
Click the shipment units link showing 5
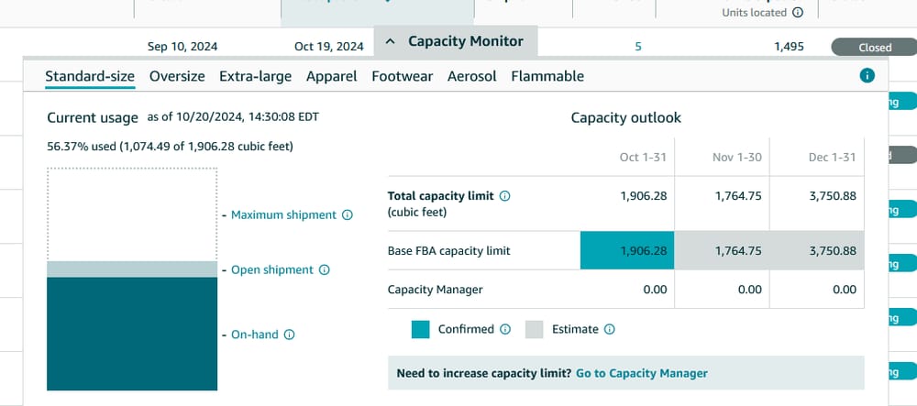[x=638, y=46]
